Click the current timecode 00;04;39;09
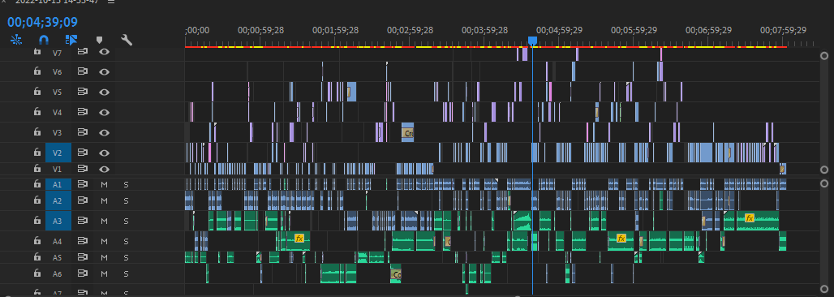The width and height of the screenshot is (834, 297). click(x=42, y=22)
